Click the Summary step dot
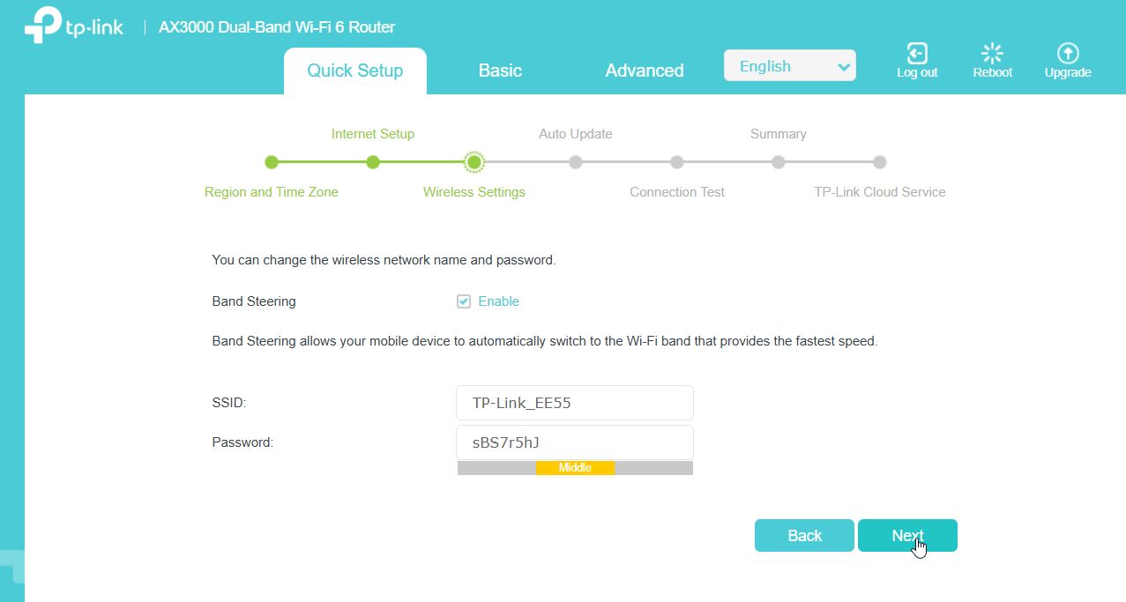Image resolution: width=1126 pixels, height=602 pixels. [x=778, y=162]
